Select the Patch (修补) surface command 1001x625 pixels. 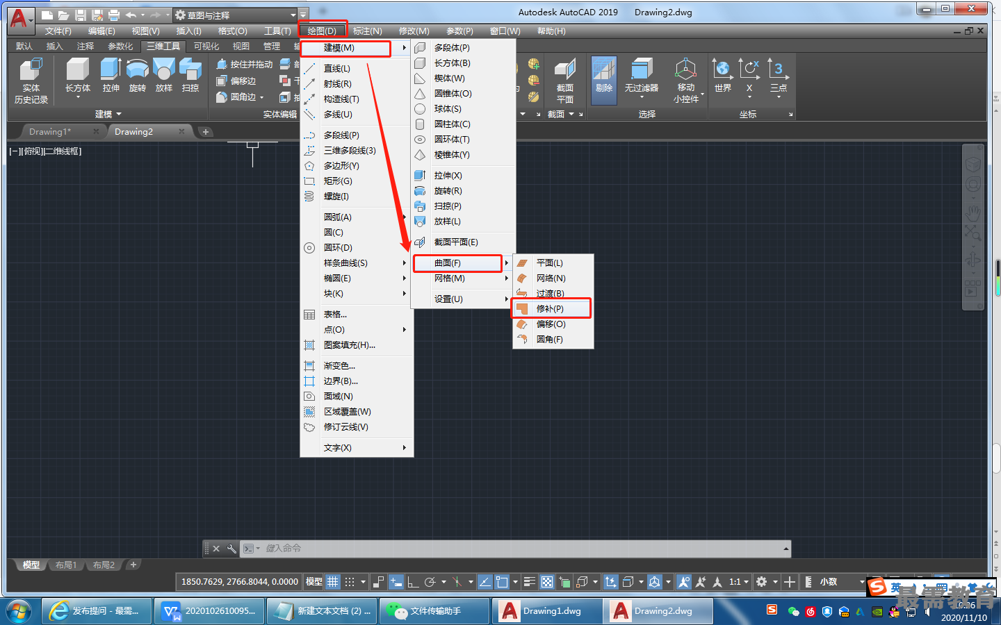551,309
